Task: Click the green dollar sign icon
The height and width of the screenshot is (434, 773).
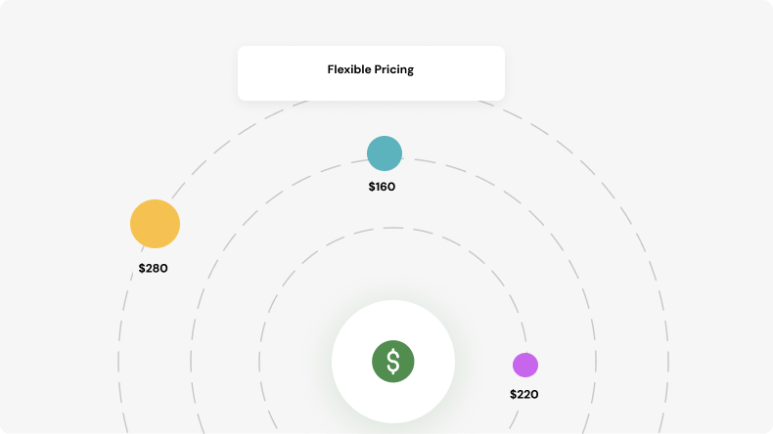Action: pos(392,362)
